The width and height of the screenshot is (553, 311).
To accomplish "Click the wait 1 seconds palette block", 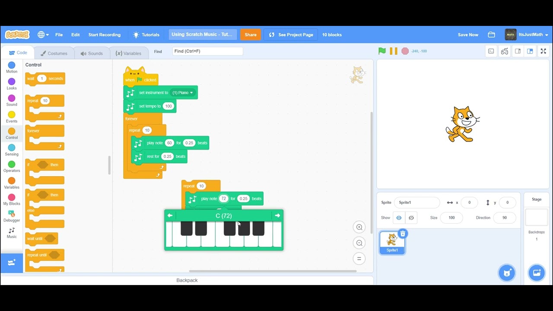I will (x=45, y=79).
